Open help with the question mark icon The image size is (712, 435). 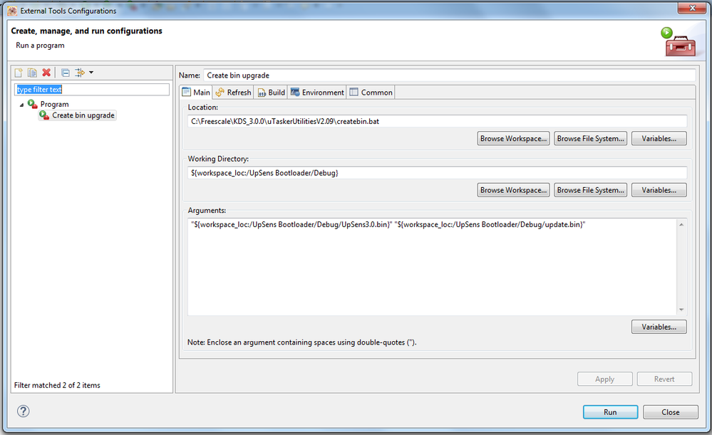coord(23,411)
